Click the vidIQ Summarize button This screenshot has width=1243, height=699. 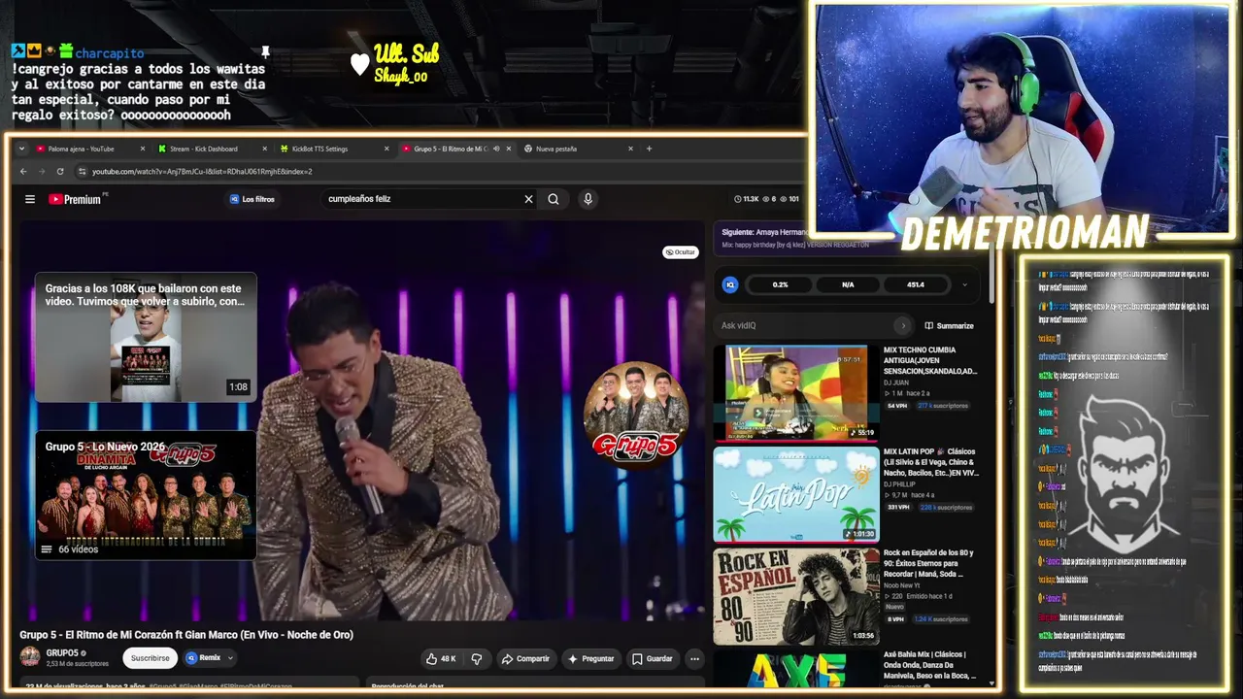click(x=949, y=326)
